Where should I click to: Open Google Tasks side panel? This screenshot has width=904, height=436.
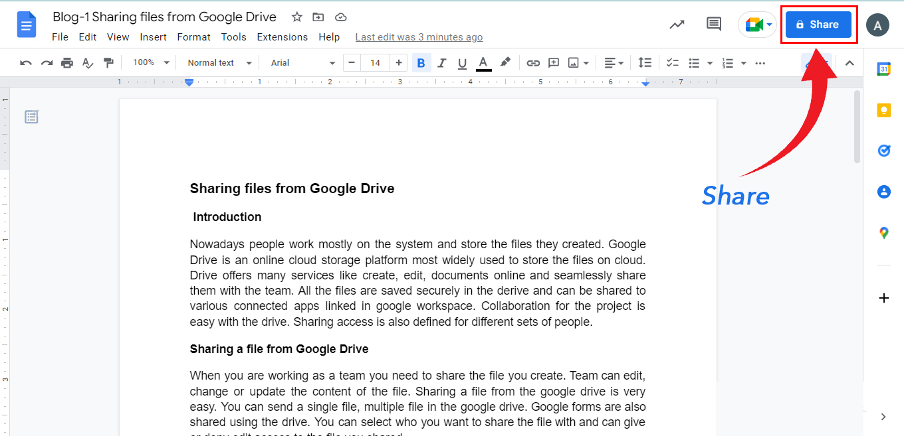point(883,151)
